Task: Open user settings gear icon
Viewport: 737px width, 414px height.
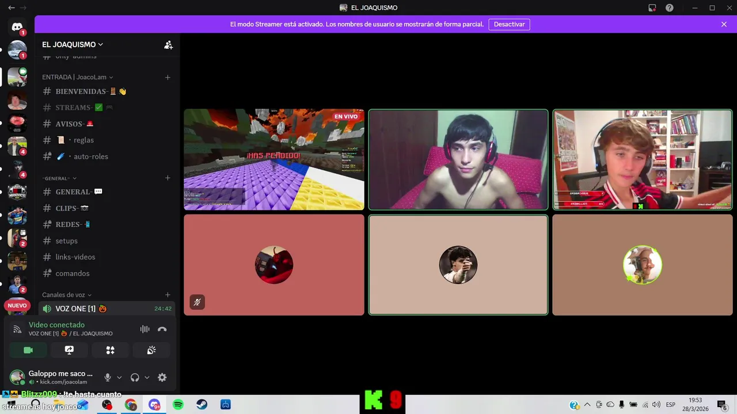Action: coord(162,377)
